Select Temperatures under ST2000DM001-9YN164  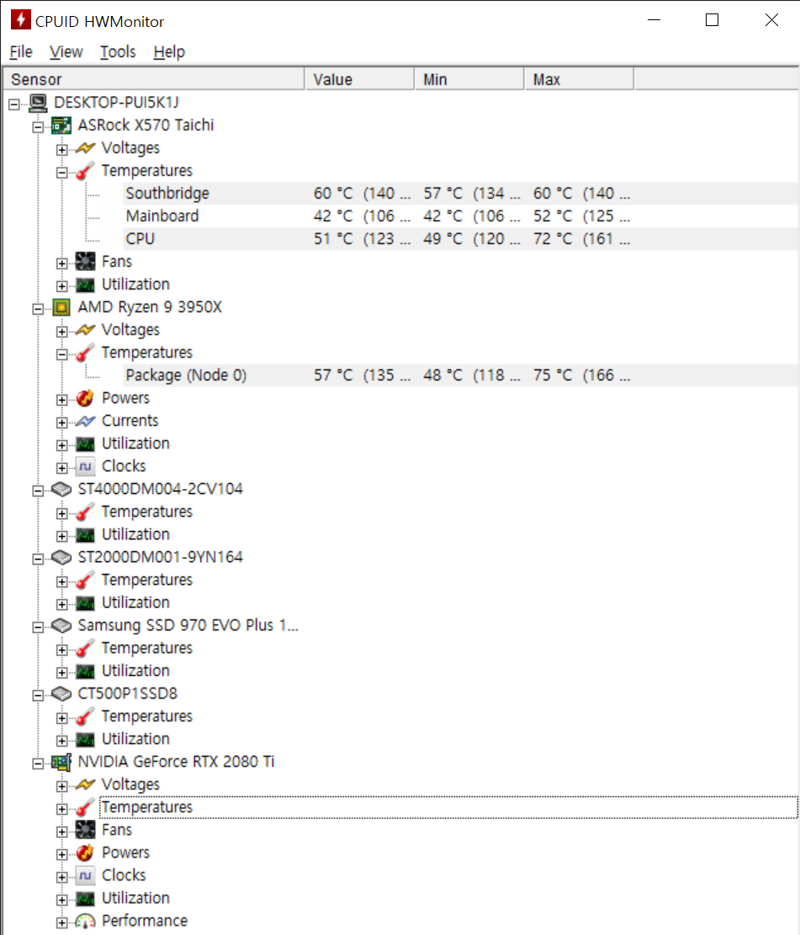point(146,580)
